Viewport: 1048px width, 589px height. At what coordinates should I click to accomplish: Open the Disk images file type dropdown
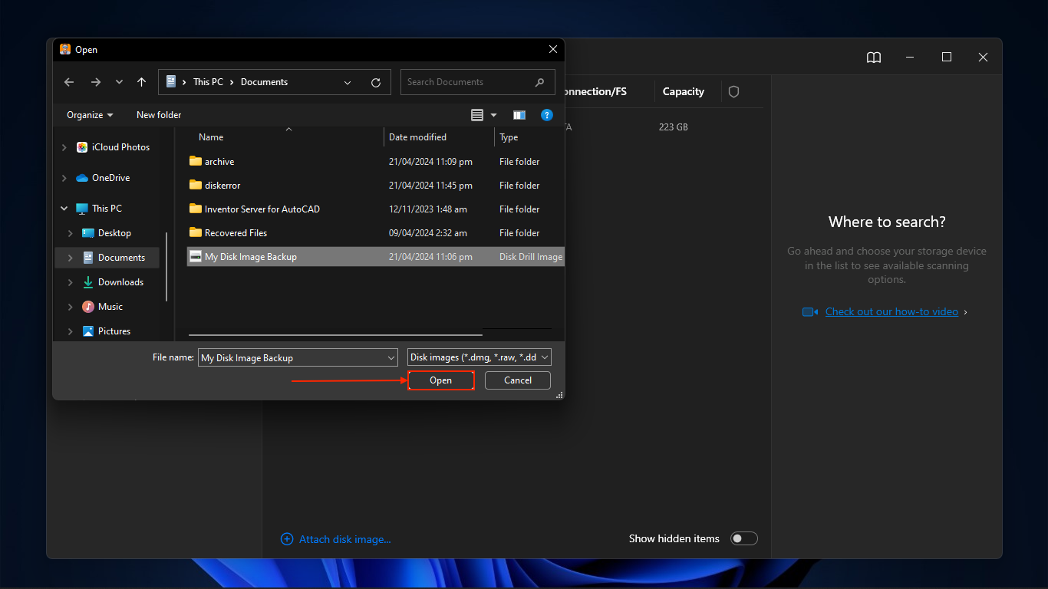(x=480, y=357)
